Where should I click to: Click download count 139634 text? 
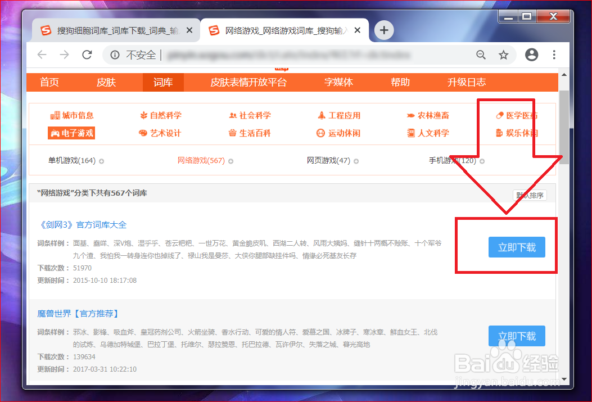[x=84, y=356]
